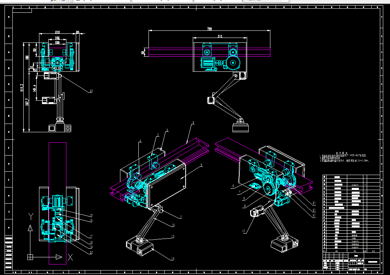Pick part balloon number 15
This screenshot has width=390, height=275.
tap(91, 216)
